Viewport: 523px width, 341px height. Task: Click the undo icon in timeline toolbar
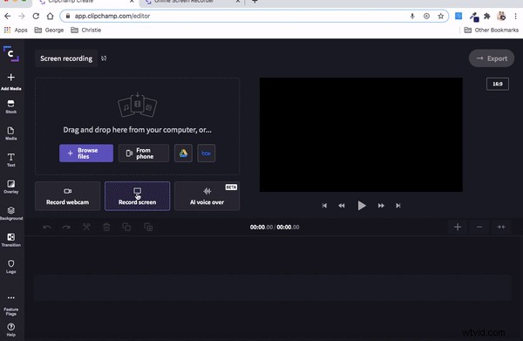[x=47, y=228]
